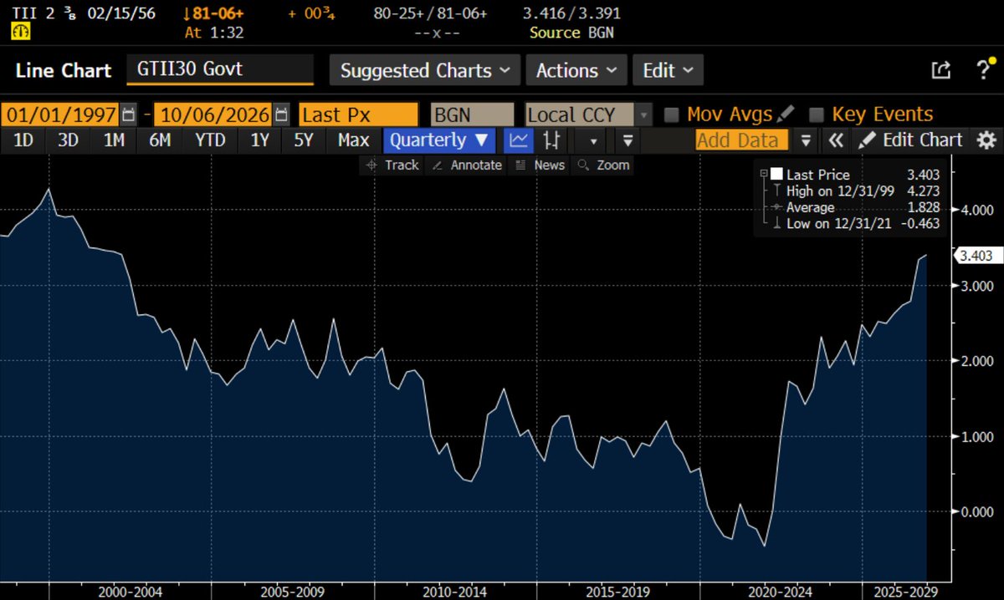This screenshot has height=600, width=1004.
Task: Select the Annotate tool
Action: (x=467, y=165)
